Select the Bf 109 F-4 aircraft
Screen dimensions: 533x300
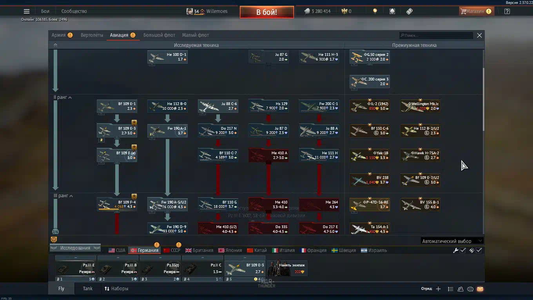click(x=117, y=205)
